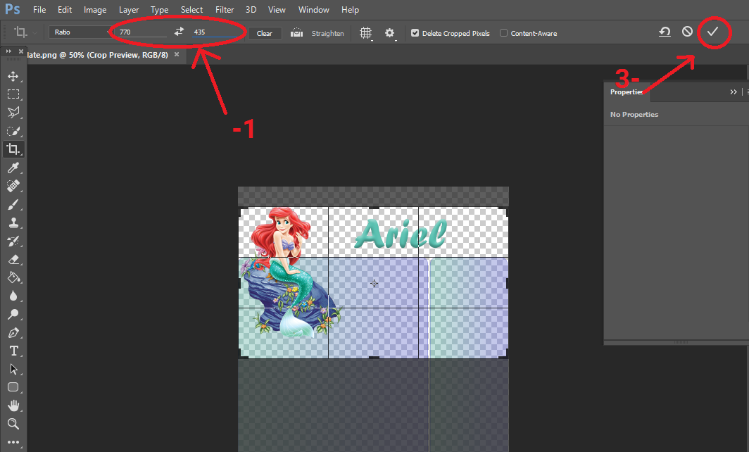
Task: Click the Straighten text button
Action: tap(328, 33)
